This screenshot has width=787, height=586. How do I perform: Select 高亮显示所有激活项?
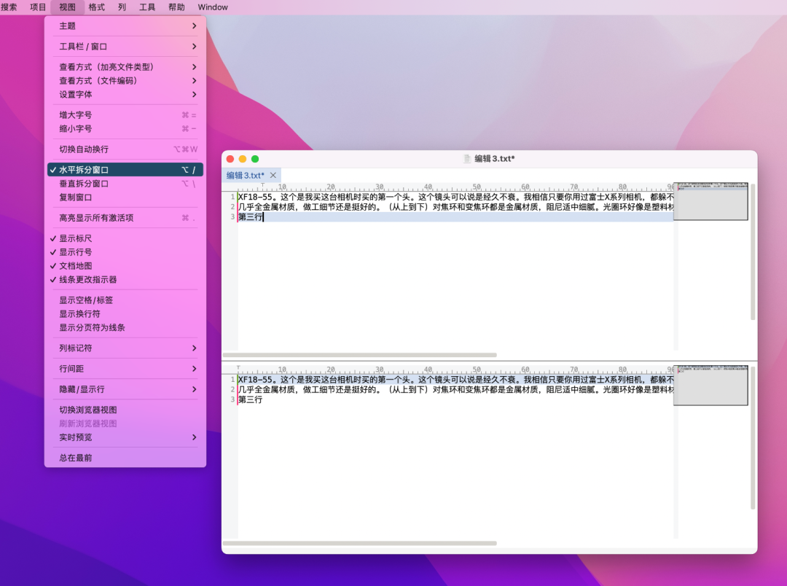pyautogui.click(x=125, y=218)
